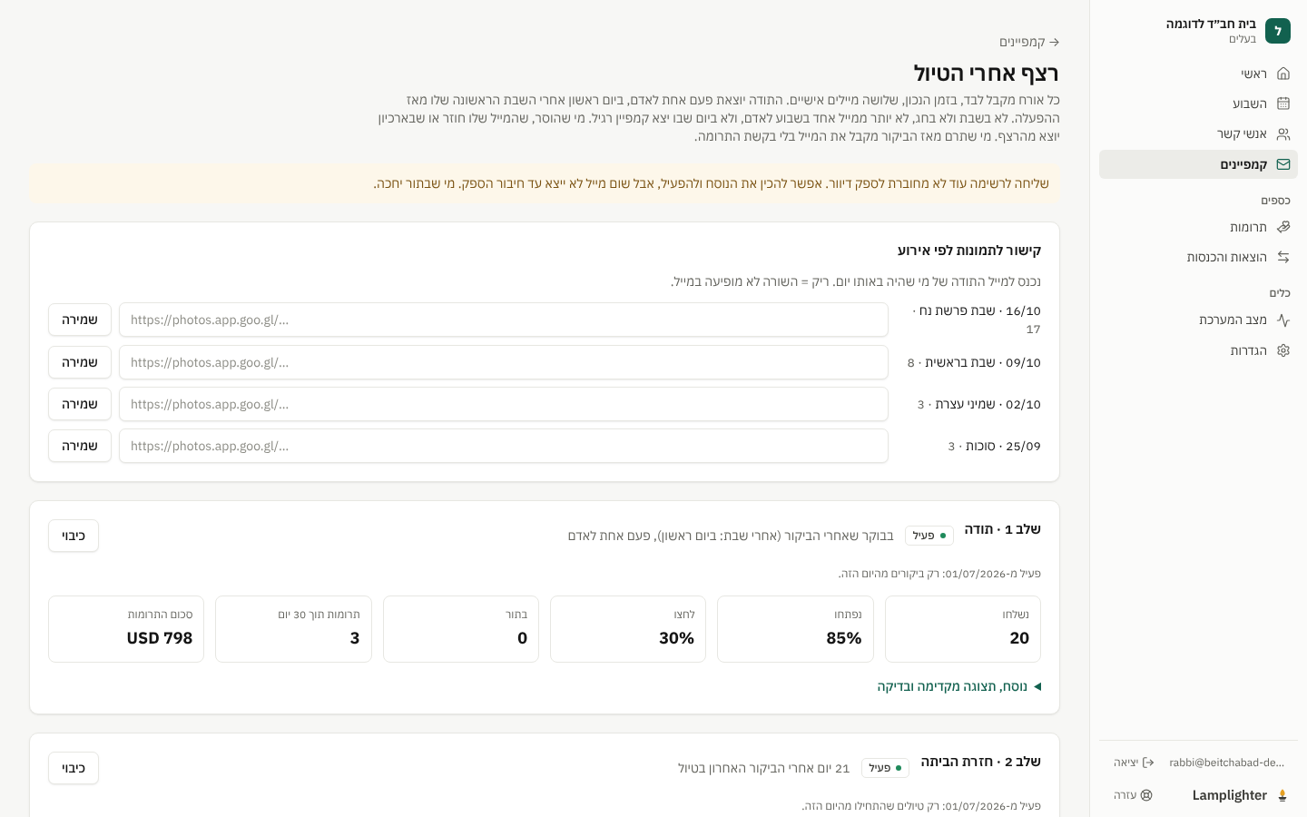
Task: Click the gear icon beside הגדרות
Action: pyautogui.click(x=1283, y=350)
